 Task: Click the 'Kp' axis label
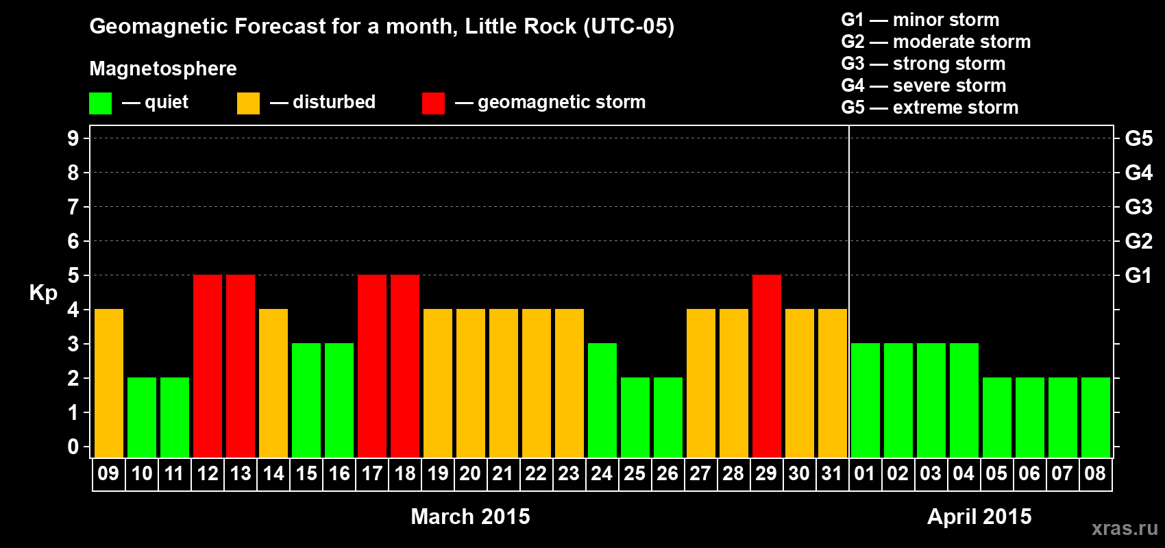pyautogui.click(x=43, y=293)
